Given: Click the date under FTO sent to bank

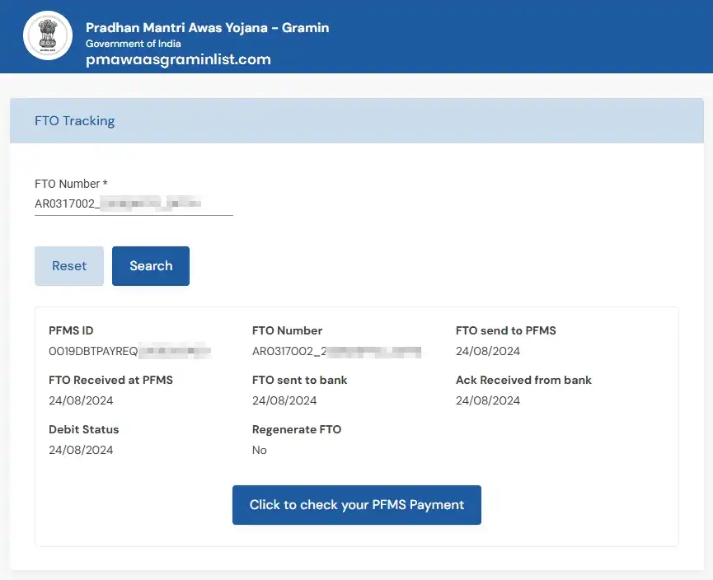Looking at the screenshot, I should point(284,401).
